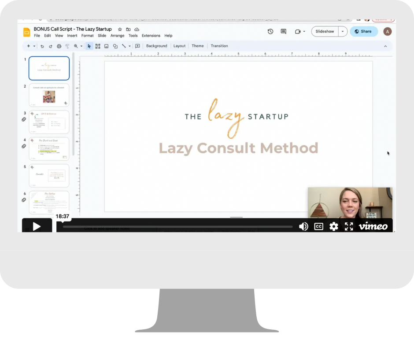The width and height of the screenshot is (414, 347).
Task: Click the Zoom magnifier icon
Action: 76,46
